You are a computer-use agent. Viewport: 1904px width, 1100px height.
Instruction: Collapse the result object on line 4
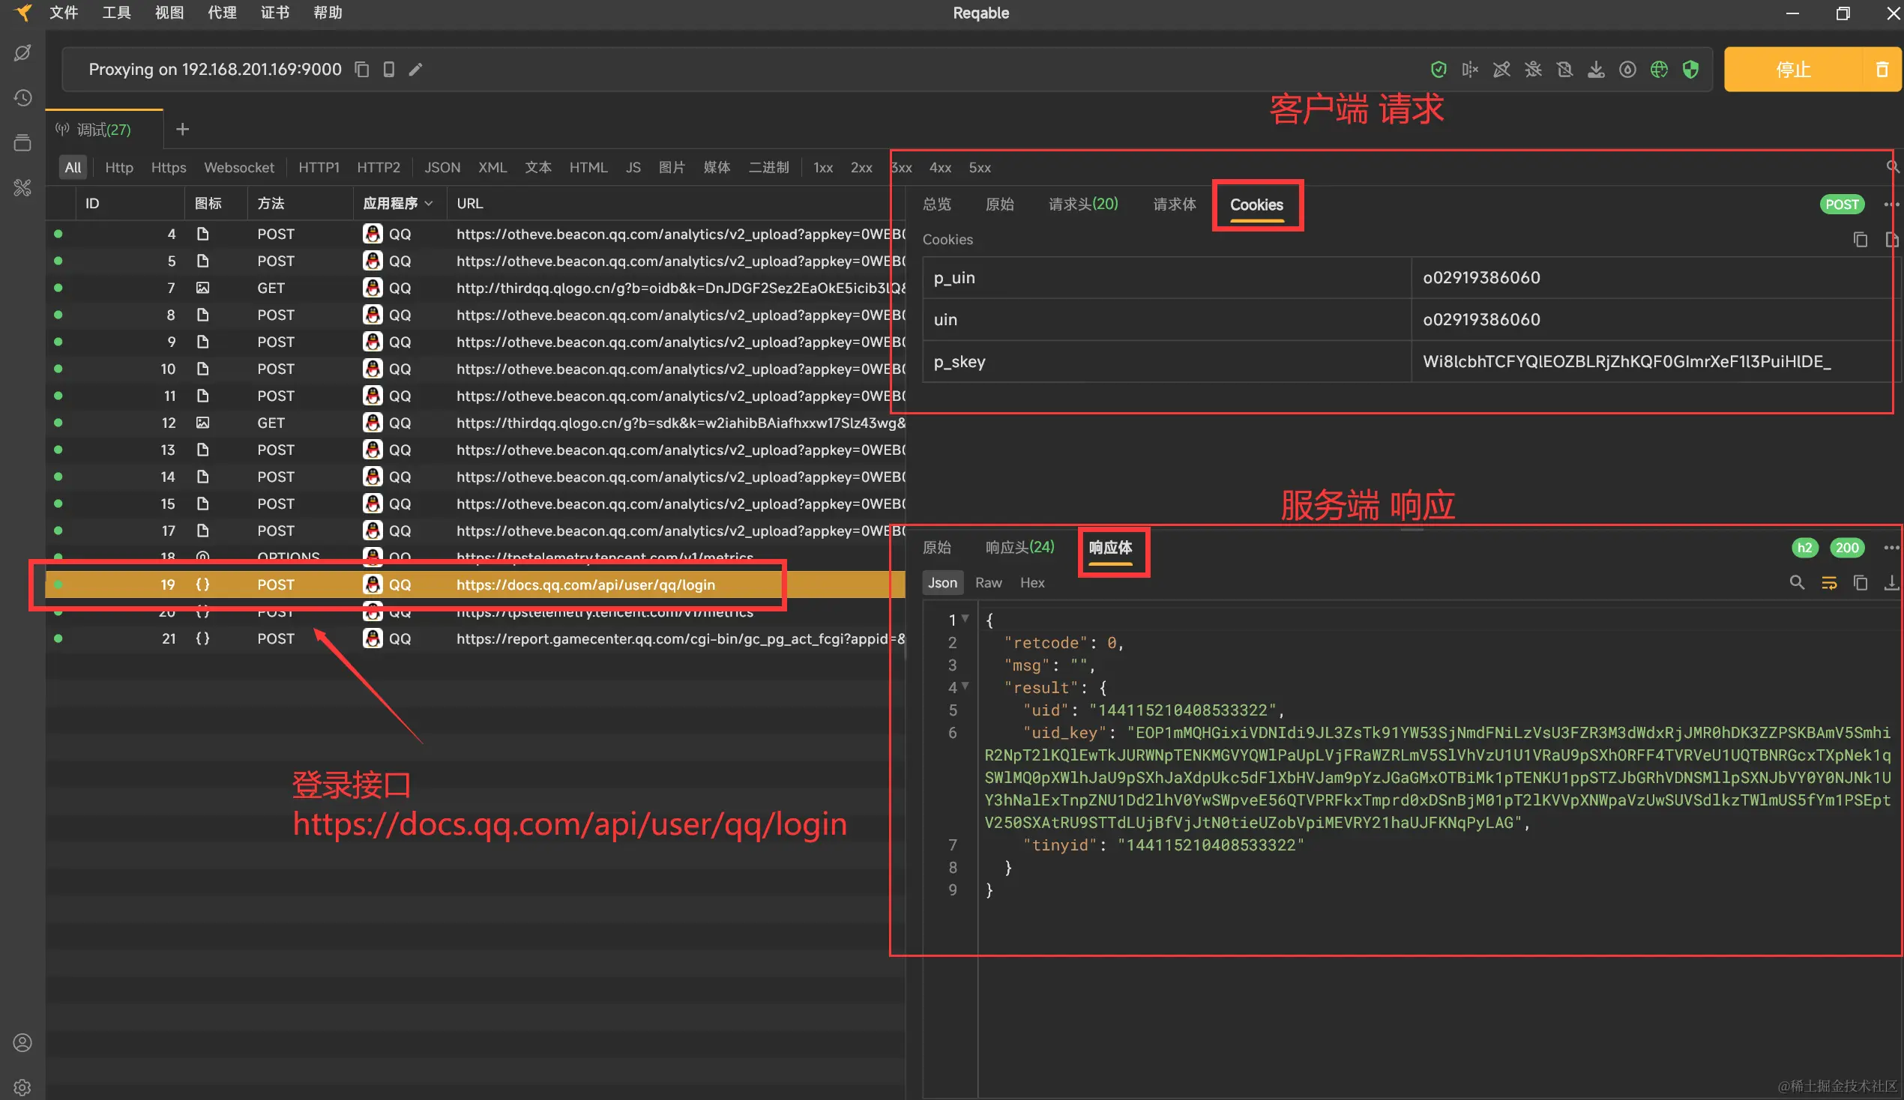point(965,686)
